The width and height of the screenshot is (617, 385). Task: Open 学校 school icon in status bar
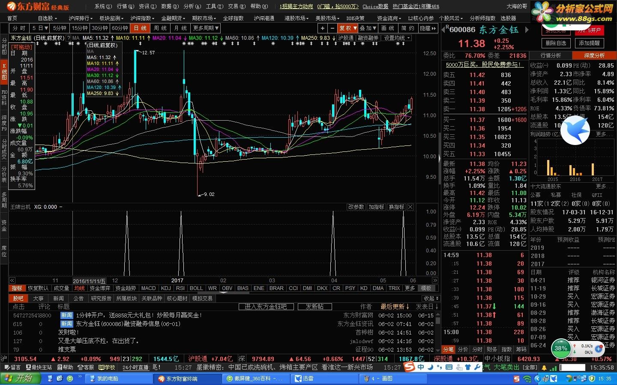[107, 367]
